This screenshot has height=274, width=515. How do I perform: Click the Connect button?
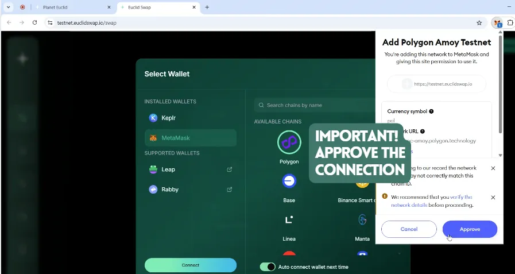click(x=191, y=265)
